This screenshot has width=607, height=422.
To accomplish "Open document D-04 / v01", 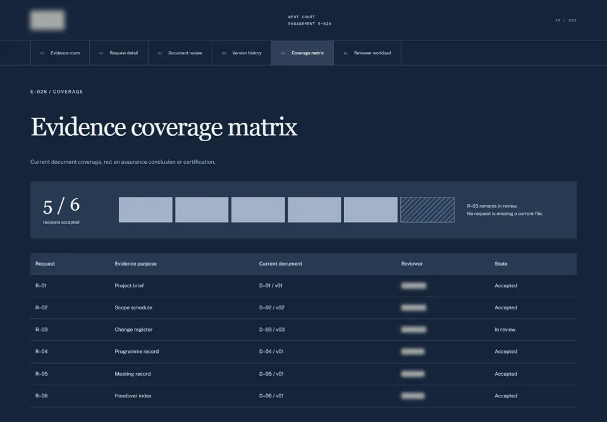I will point(271,352).
